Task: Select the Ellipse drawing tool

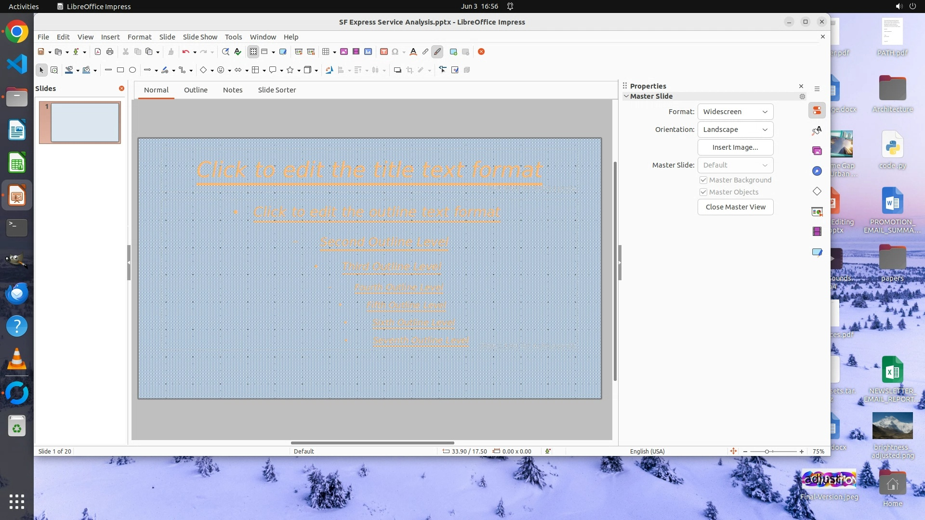Action: pos(132,70)
